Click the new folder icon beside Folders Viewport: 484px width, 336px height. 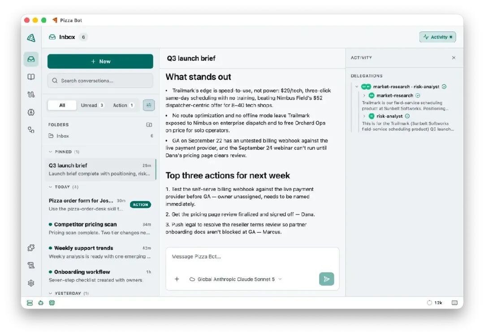point(149,125)
